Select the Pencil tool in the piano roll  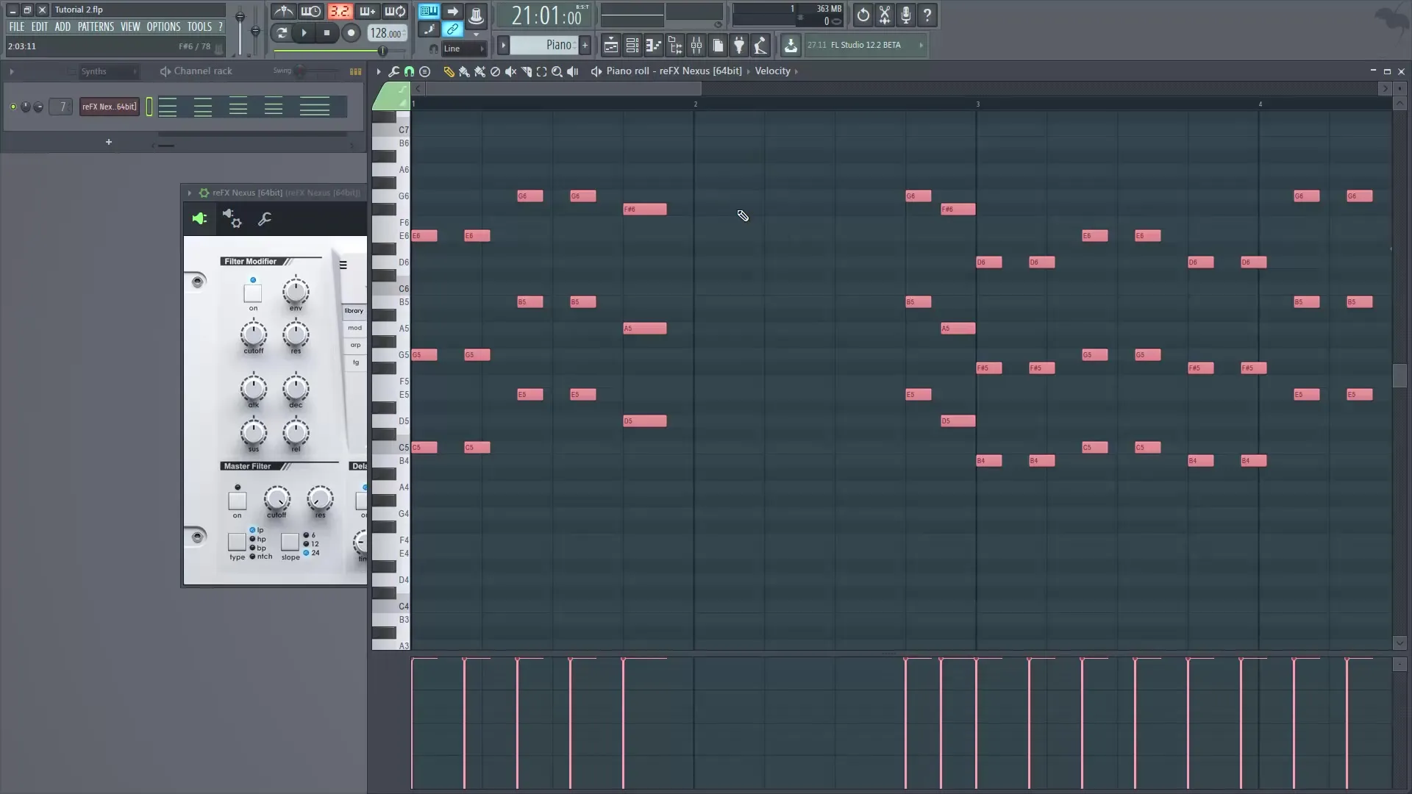pyautogui.click(x=449, y=71)
